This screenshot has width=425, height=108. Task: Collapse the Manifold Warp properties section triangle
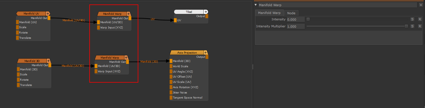(x=256, y=5)
